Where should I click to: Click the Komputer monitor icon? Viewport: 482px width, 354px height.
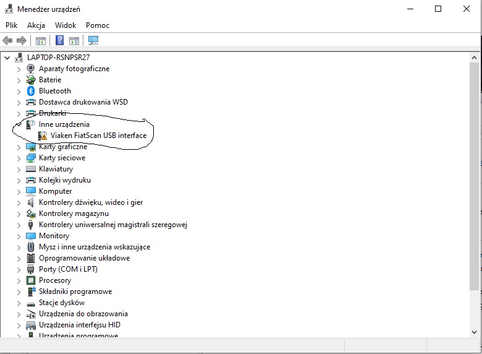point(31,191)
